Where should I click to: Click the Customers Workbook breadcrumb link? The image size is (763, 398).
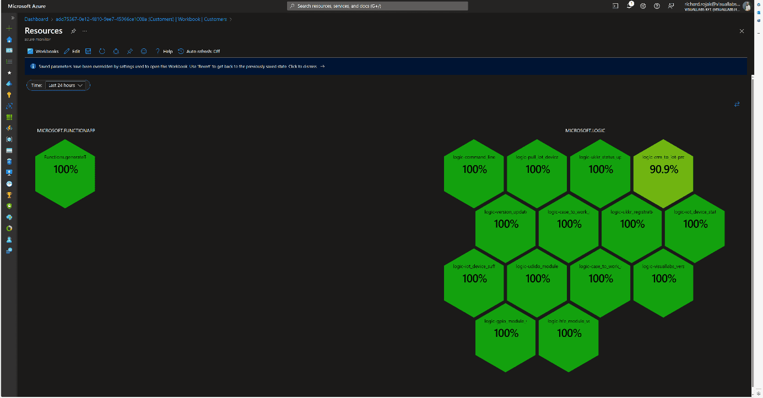[x=142, y=19]
